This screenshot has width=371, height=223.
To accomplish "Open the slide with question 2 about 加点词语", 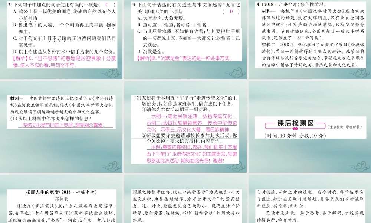I will coord(61,39).
